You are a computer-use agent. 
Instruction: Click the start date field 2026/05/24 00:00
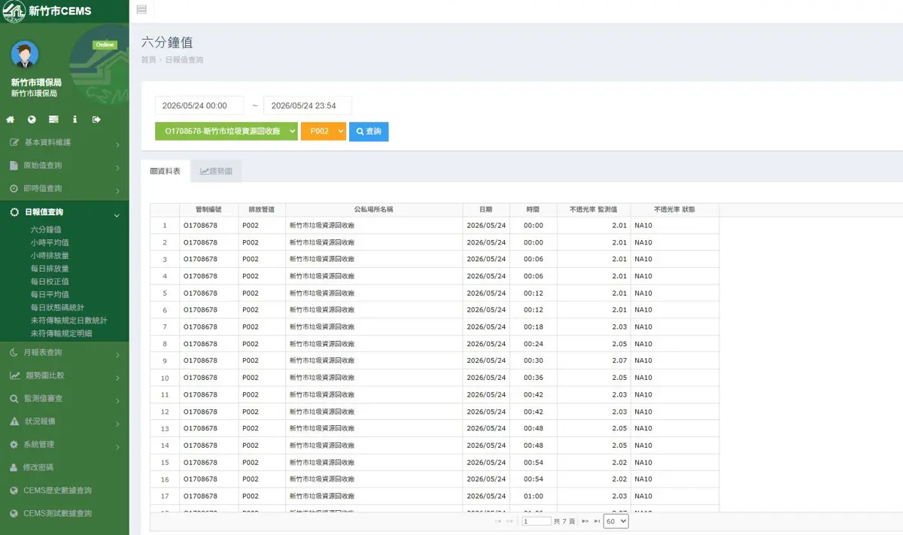199,105
